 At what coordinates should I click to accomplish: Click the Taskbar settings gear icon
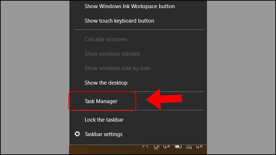pos(77,134)
